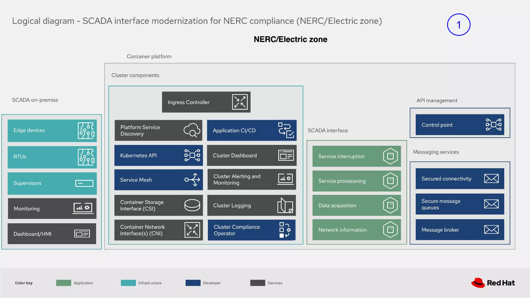The width and height of the screenshot is (530, 298).
Task: Click the Container Storage Interface disk icon
Action: [192, 205]
